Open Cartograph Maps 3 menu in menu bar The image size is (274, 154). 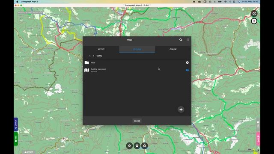click(x=30, y=2)
